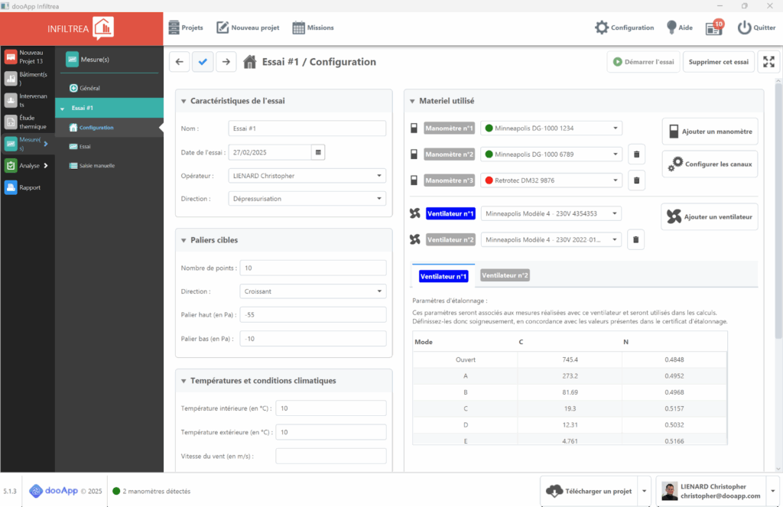Collapse the Caractéristiques de l'essai section
Image resolution: width=783 pixels, height=507 pixels.
(x=182, y=101)
